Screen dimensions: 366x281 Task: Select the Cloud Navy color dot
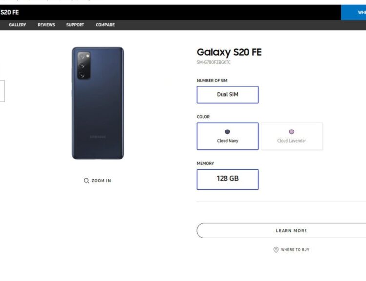227,132
